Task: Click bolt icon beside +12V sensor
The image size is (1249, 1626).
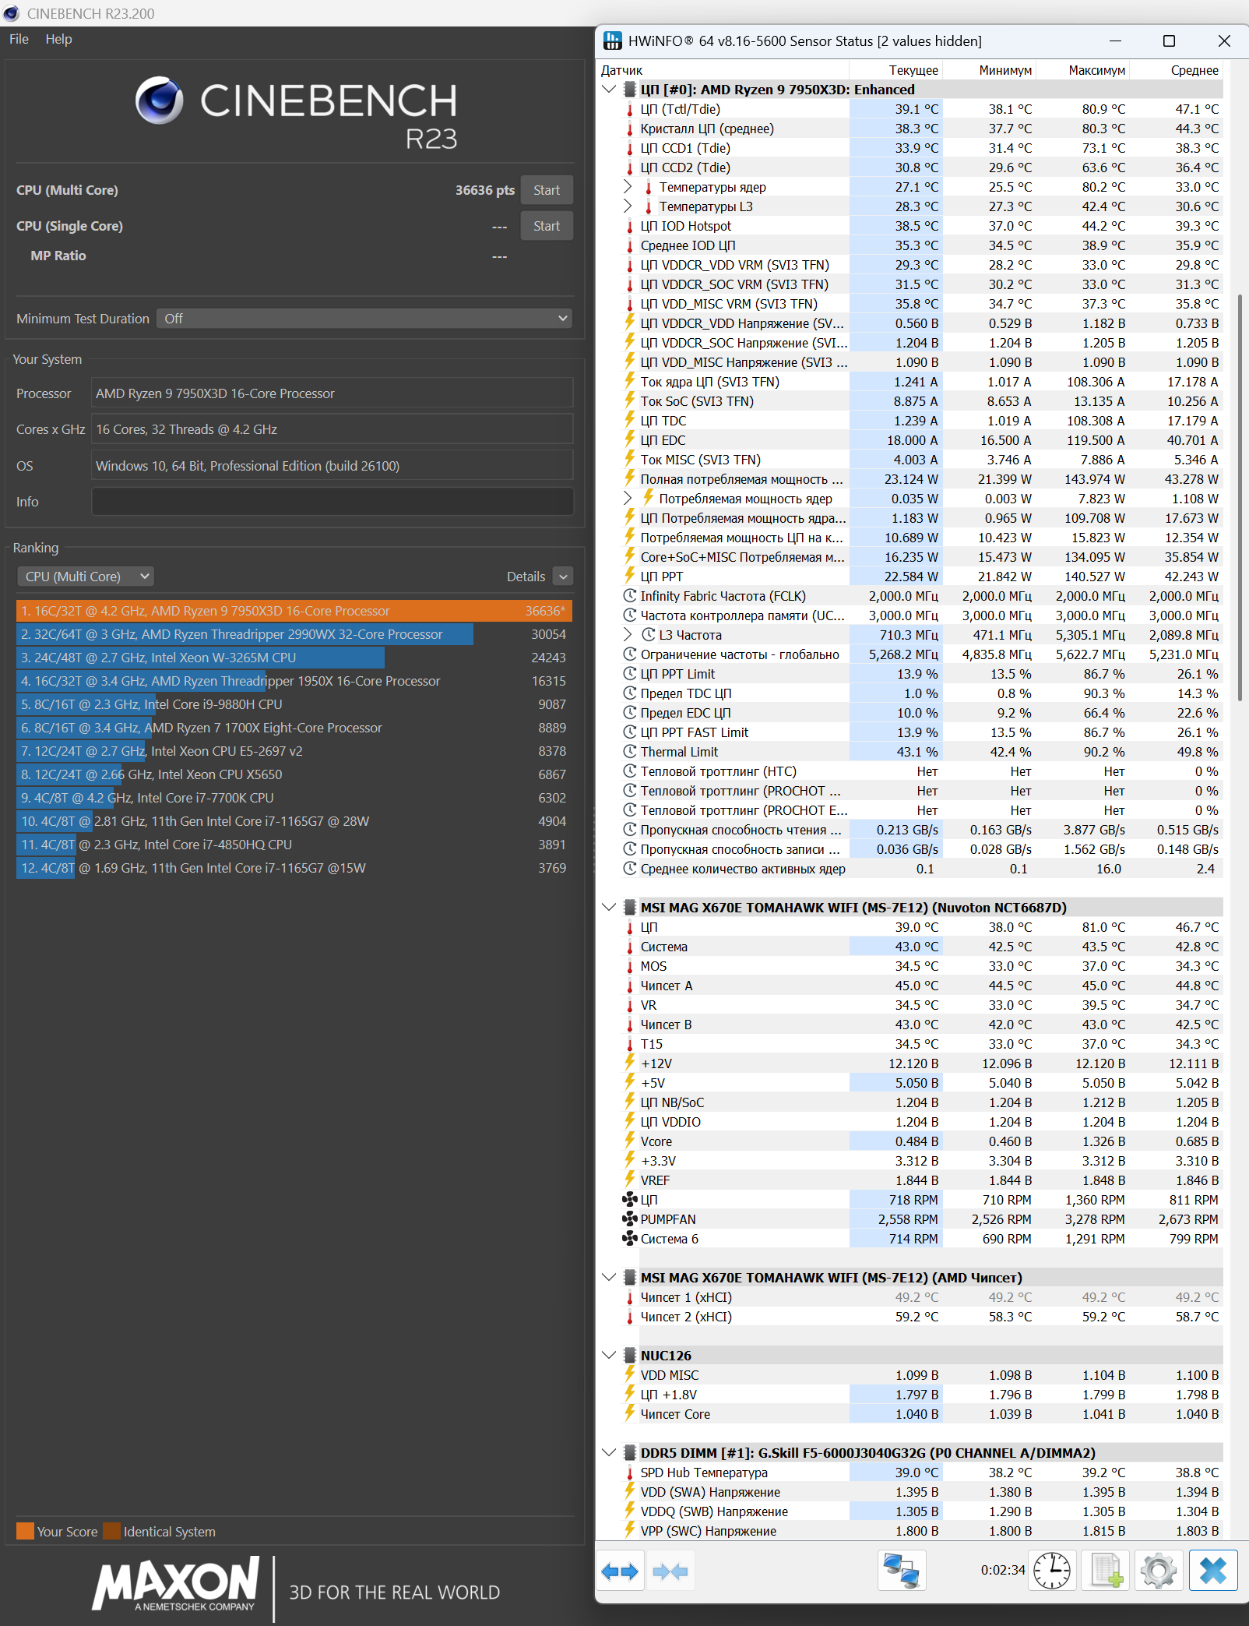Action: point(630,1063)
